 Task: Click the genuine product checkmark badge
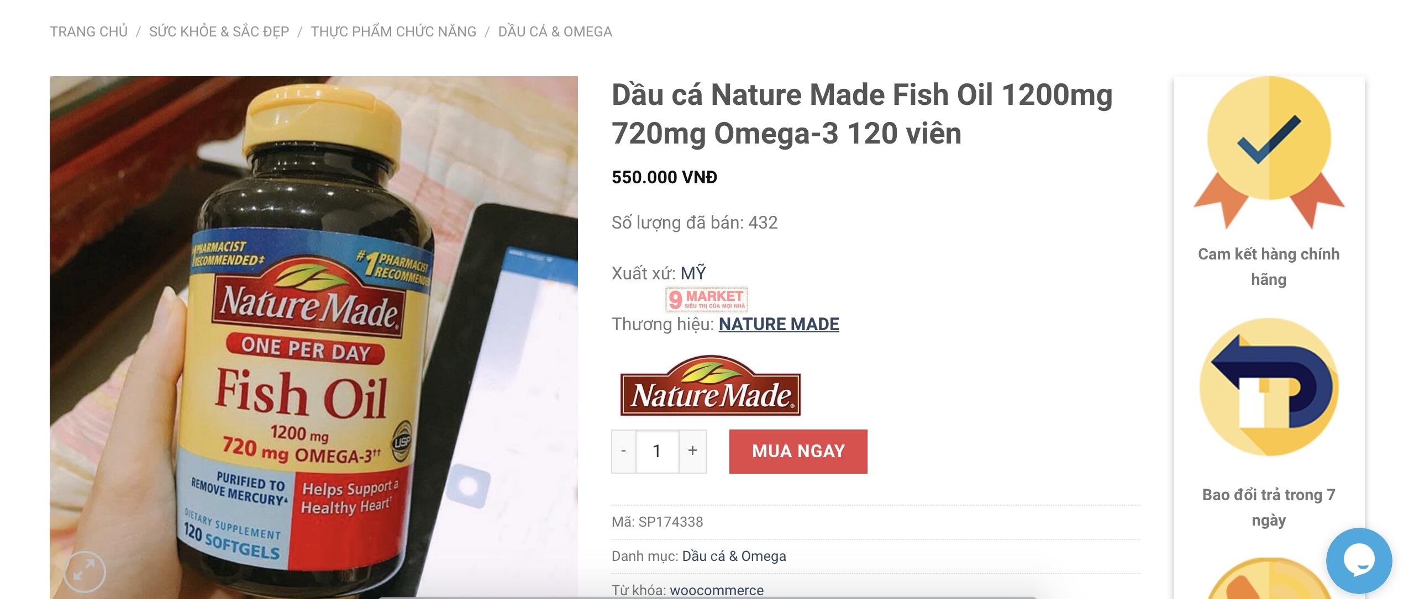[x=1269, y=153]
